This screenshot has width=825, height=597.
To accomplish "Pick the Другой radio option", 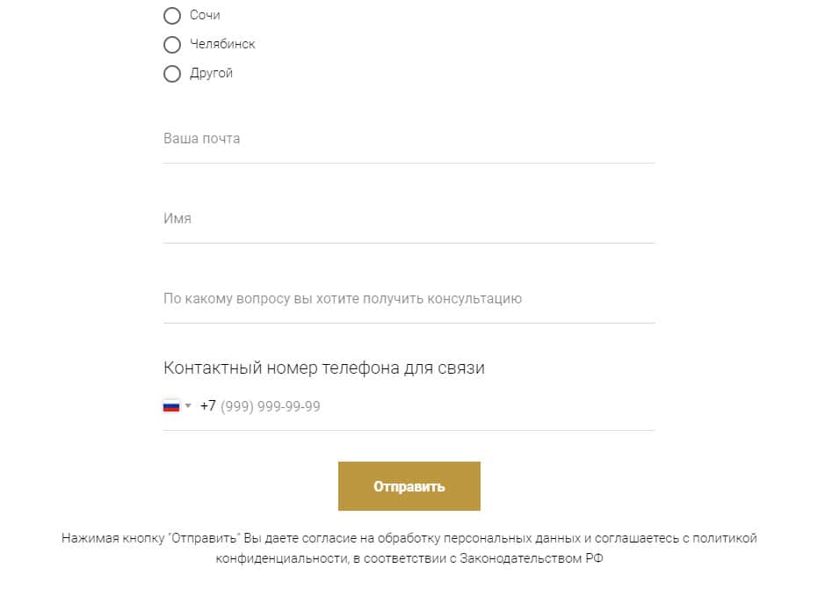I will point(172,74).
